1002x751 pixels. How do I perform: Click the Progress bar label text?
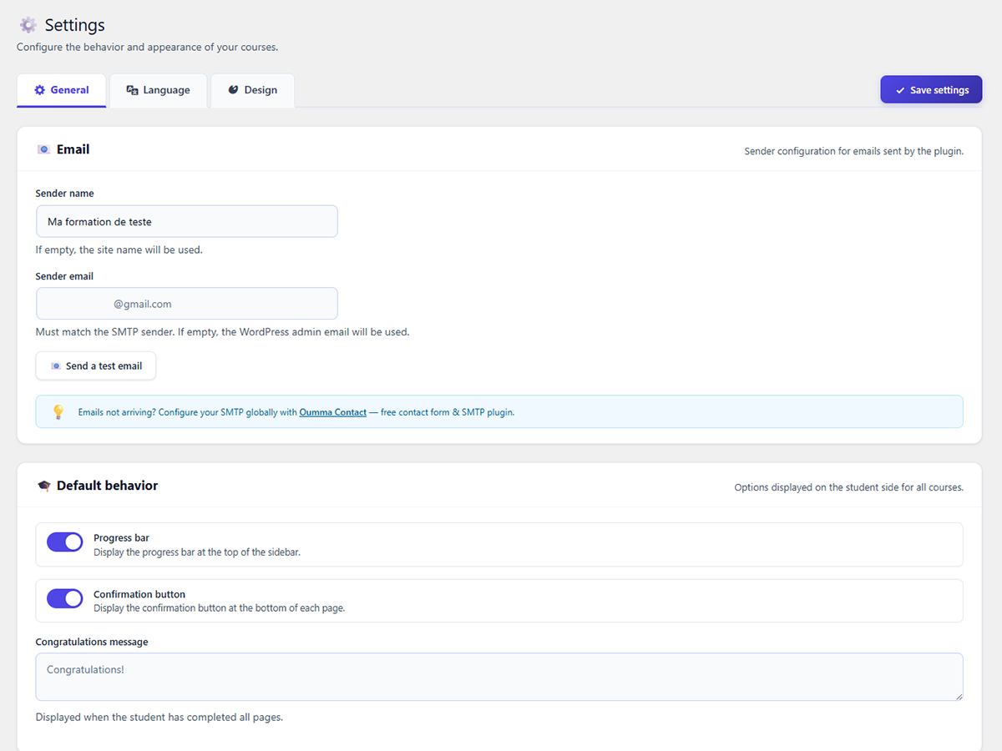coord(121,538)
